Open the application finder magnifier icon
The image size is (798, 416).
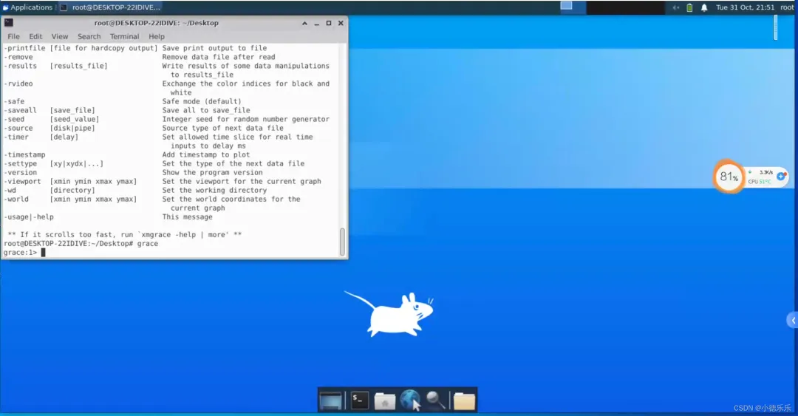pos(436,400)
